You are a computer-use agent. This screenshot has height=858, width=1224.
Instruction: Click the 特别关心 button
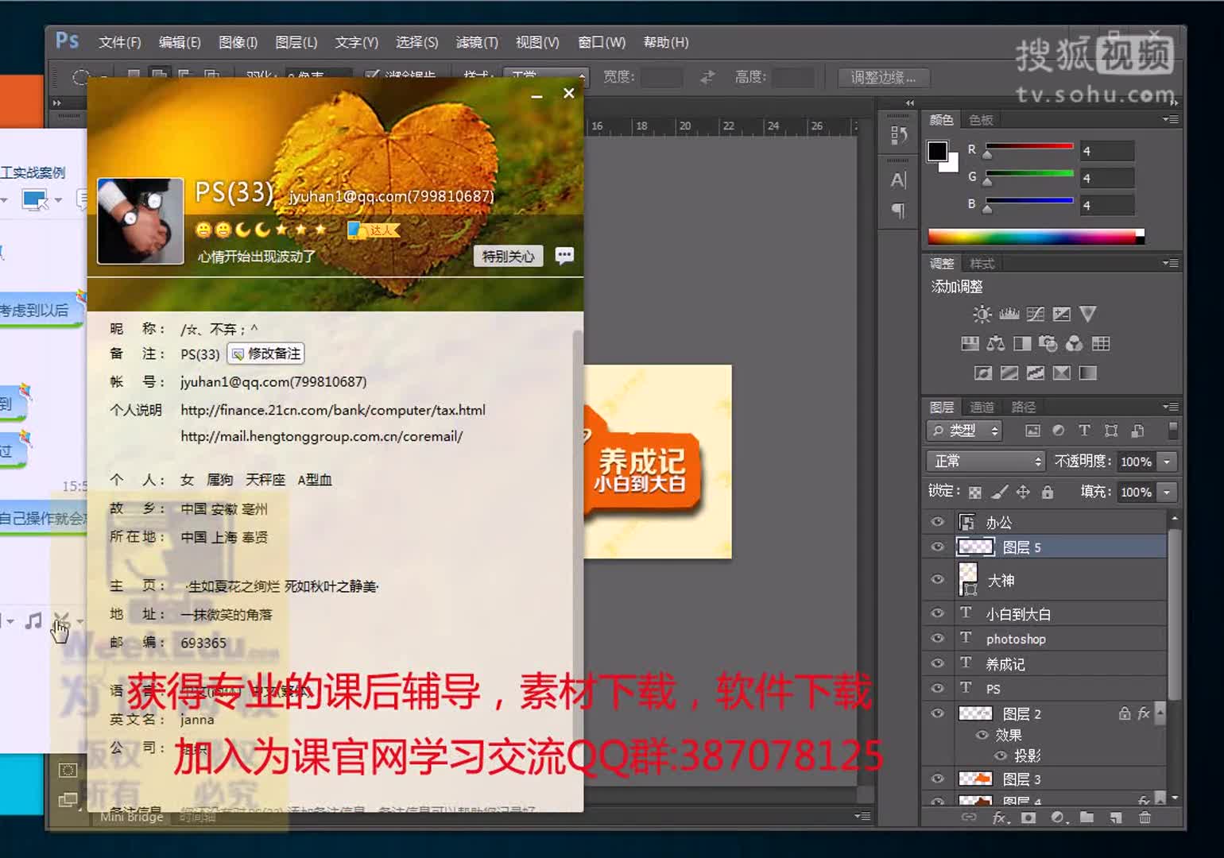coord(508,256)
